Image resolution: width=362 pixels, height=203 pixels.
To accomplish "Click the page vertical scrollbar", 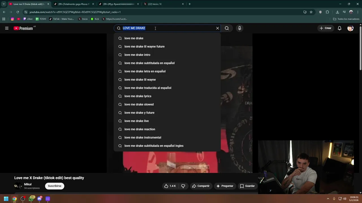I will [360, 48].
